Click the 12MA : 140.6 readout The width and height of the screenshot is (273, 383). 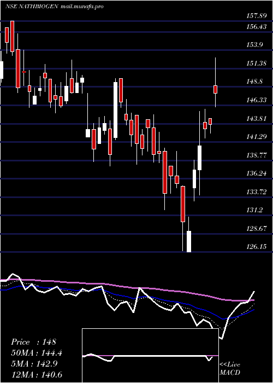pos(37,374)
